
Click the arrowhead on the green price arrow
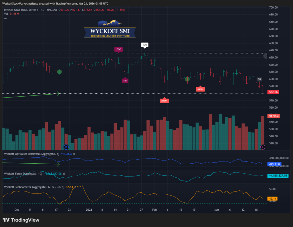point(58,93)
